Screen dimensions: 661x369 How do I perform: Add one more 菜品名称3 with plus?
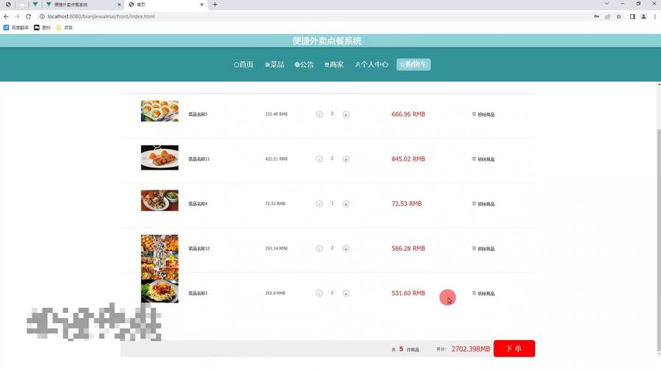[346, 294]
